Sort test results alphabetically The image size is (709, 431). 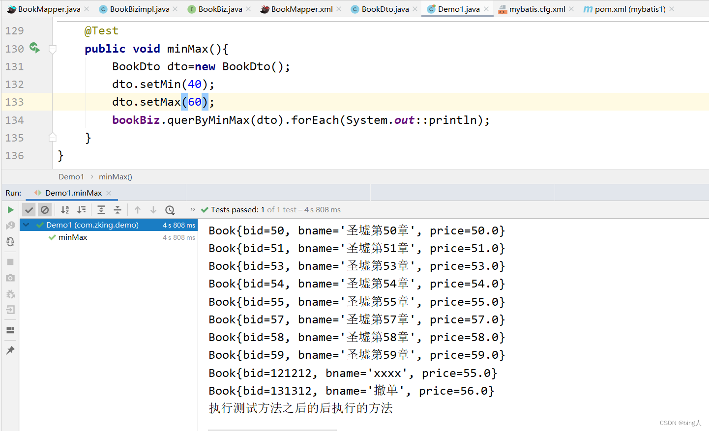click(65, 210)
